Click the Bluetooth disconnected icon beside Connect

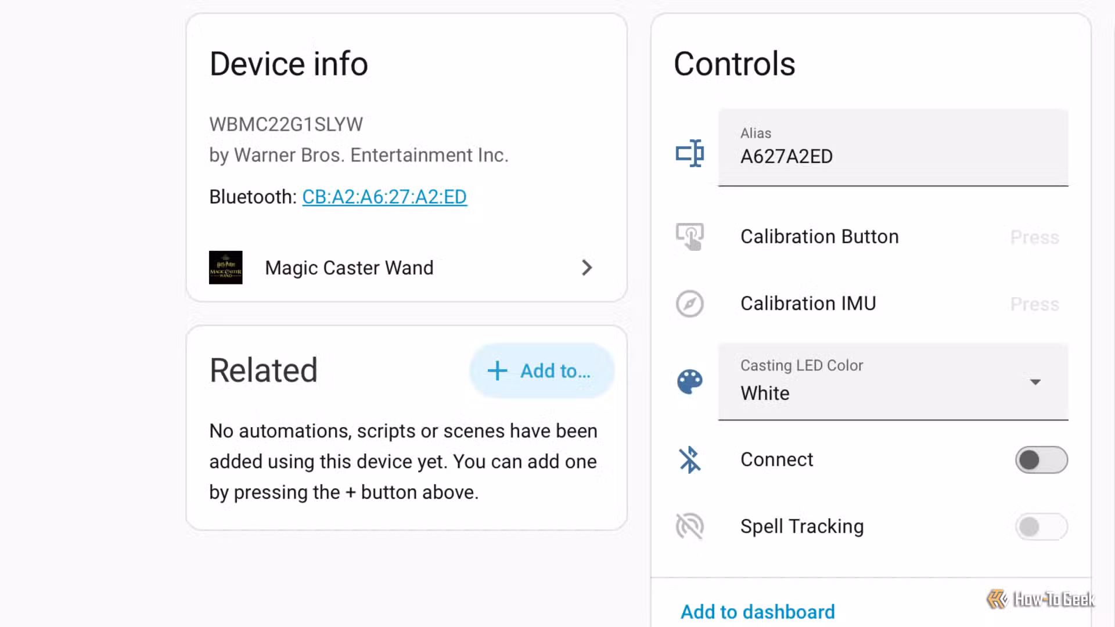tap(690, 460)
